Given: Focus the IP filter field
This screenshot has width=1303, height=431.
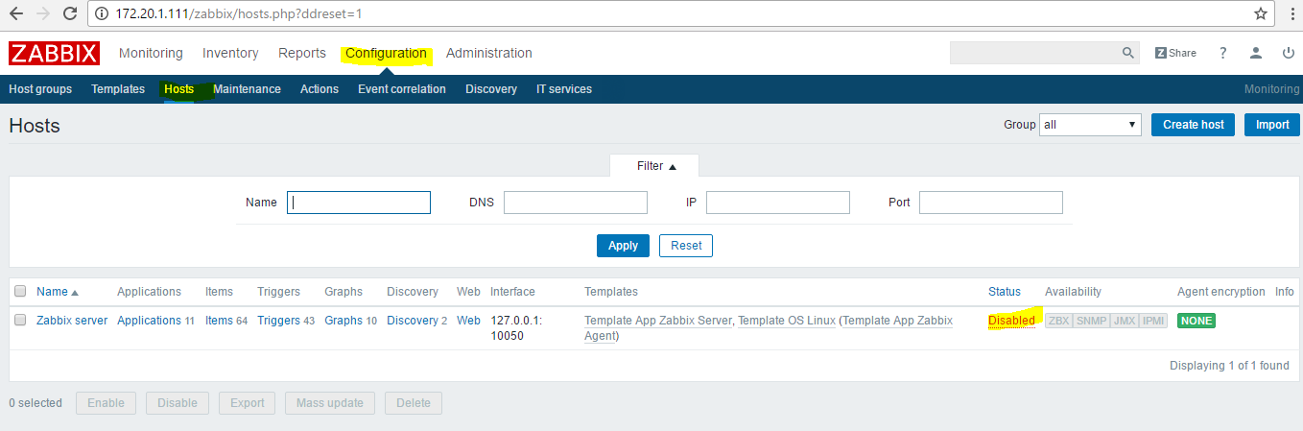Looking at the screenshot, I should (778, 203).
